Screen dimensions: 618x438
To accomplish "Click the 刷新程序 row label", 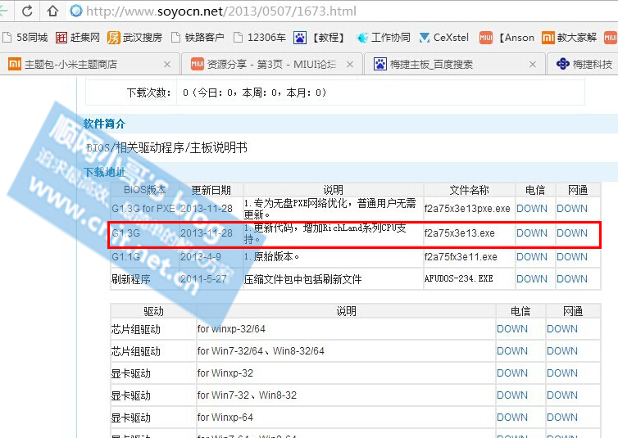I will point(130,279).
